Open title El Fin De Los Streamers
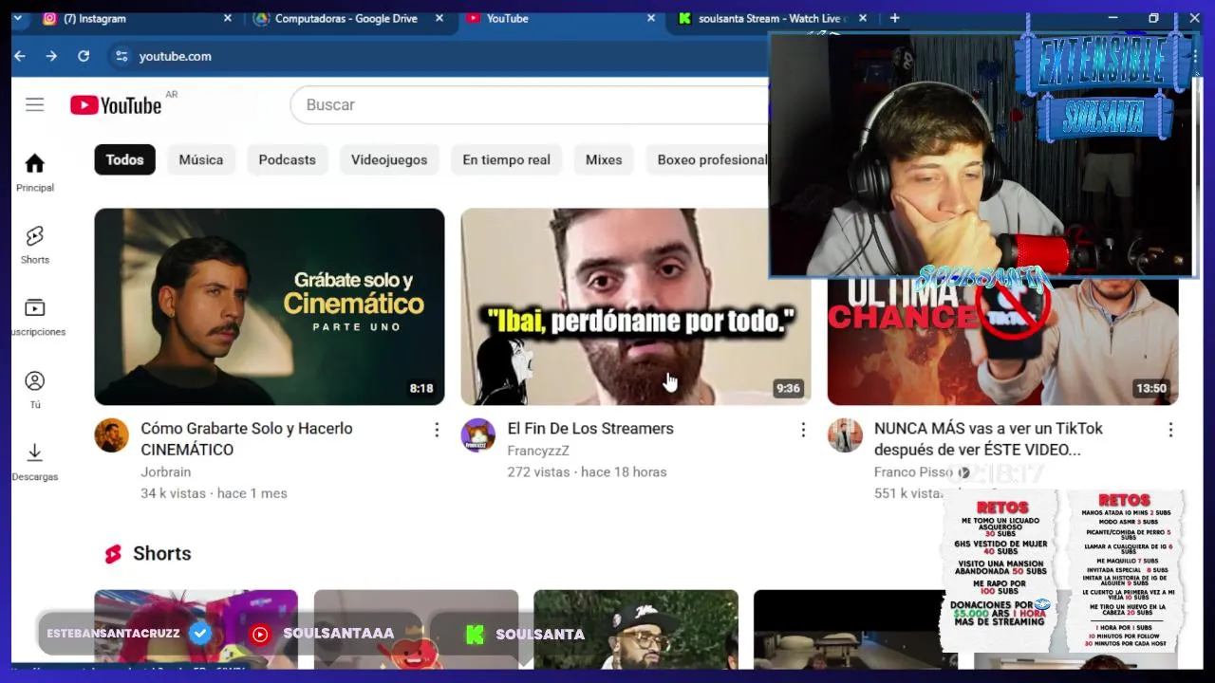Viewport: 1215px width, 683px height. [590, 429]
